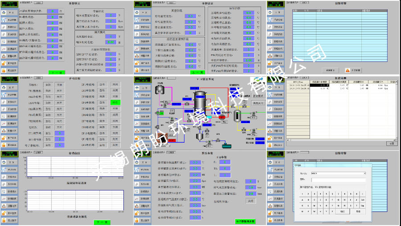The width and height of the screenshot is (401, 226).
Task: Click green next page button below trend charts
Action: [x=100, y=222]
